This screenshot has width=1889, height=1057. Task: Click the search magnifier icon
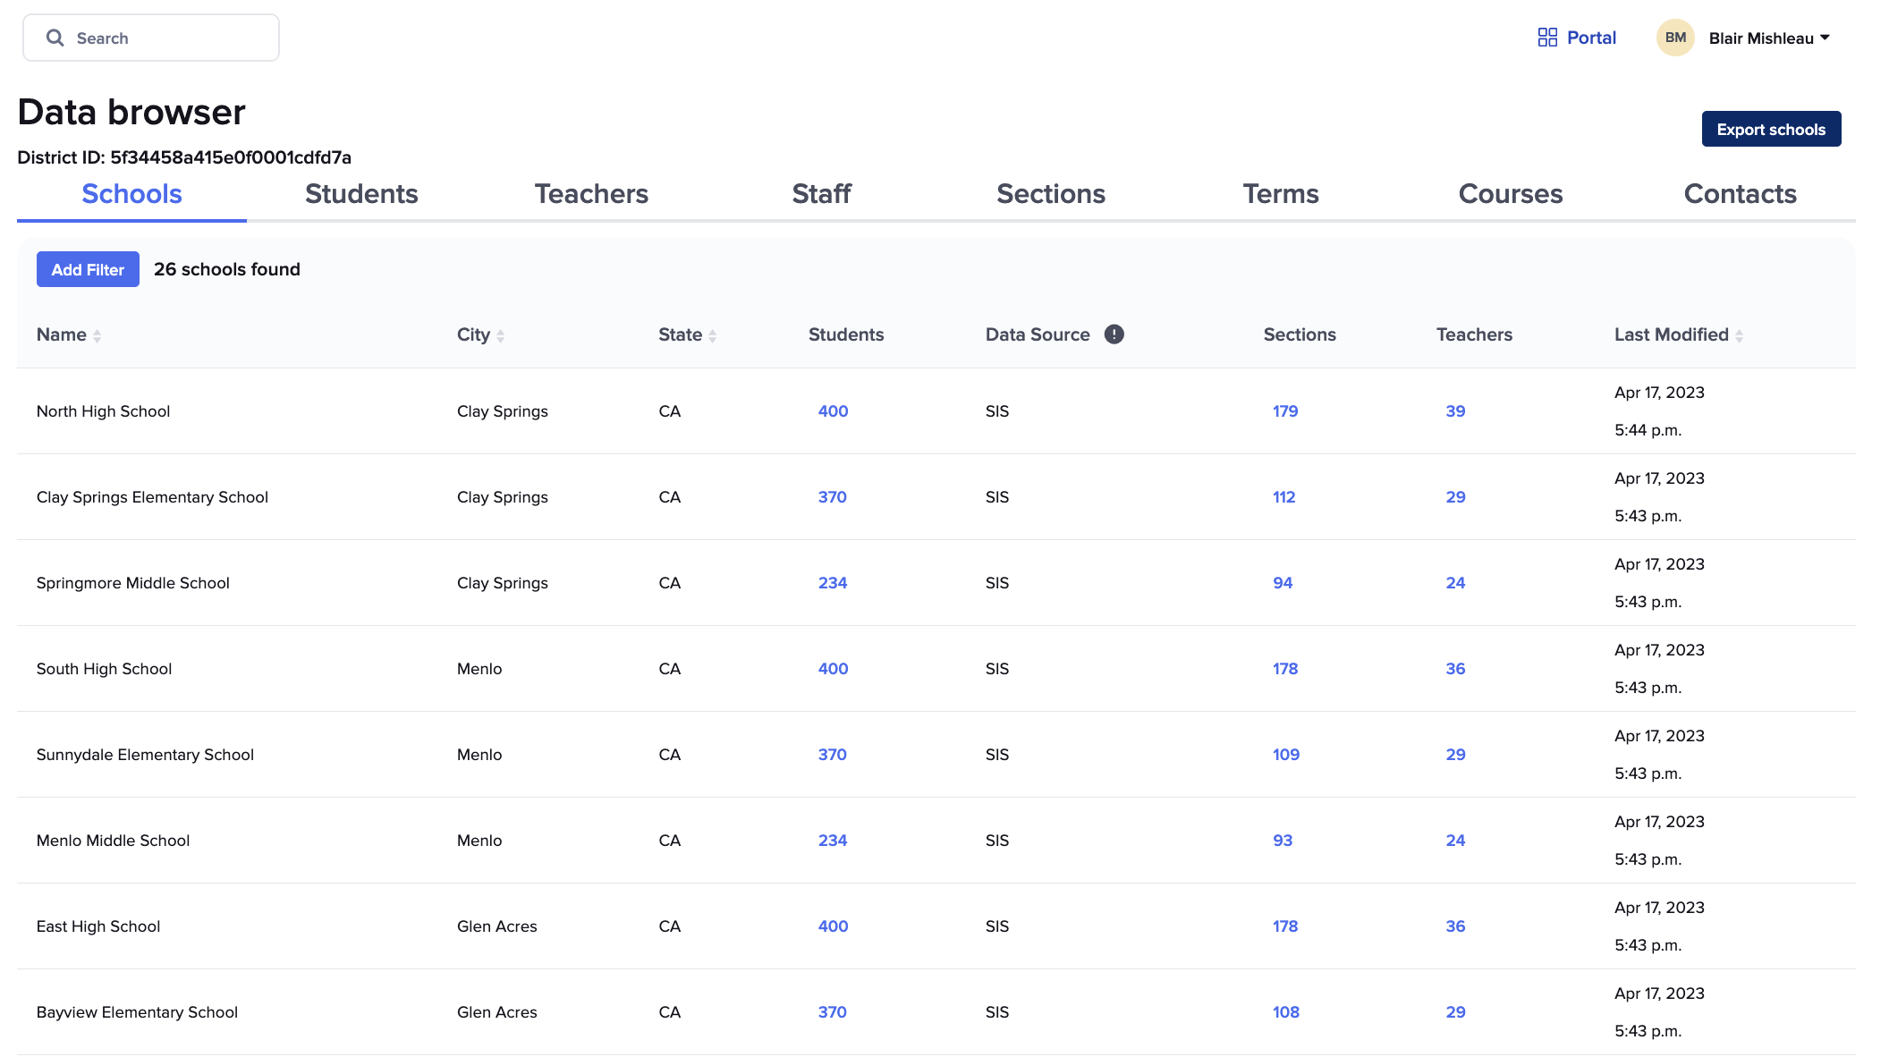55,38
